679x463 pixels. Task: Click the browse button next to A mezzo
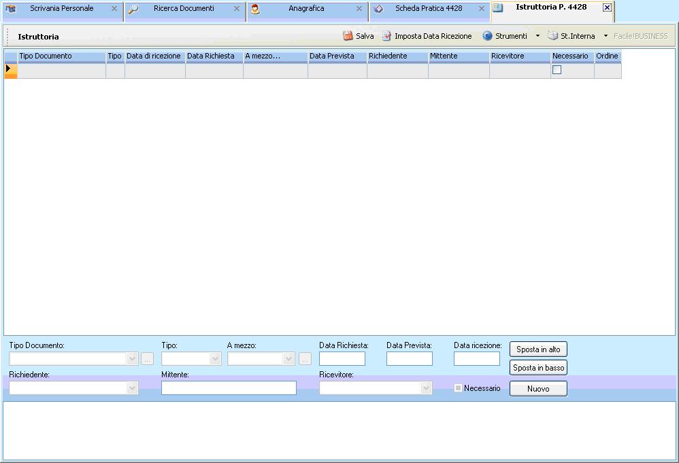click(x=305, y=359)
